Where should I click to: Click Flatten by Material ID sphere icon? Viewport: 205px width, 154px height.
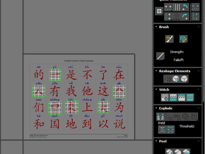[x=185, y=117]
